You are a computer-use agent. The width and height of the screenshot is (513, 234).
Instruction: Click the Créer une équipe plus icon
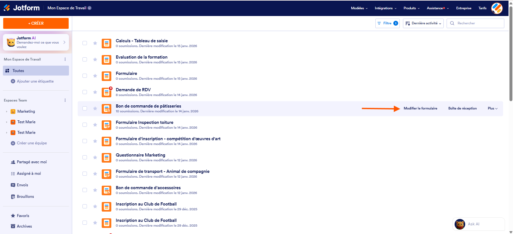click(13, 143)
